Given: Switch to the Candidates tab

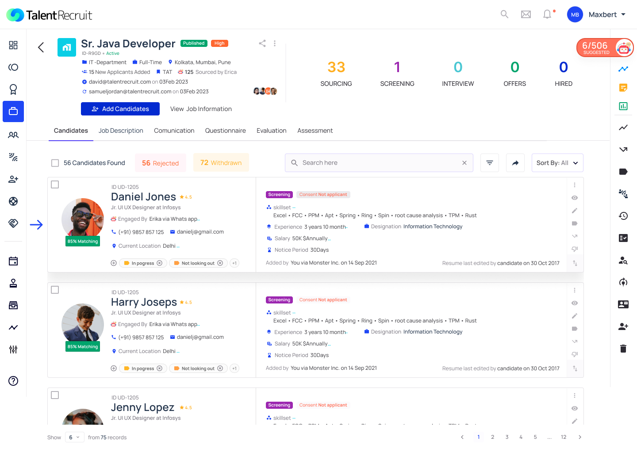Looking at the screenshot, I should tap(71, 131).
